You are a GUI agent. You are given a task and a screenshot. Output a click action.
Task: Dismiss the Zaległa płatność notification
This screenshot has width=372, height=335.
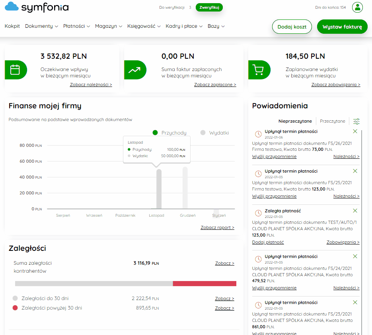(x=355, y=210)
